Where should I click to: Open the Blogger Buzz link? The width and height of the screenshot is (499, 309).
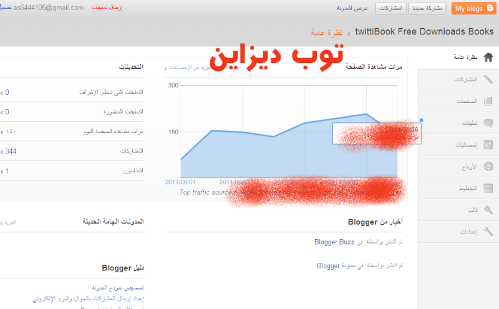(x=334, y=242)
